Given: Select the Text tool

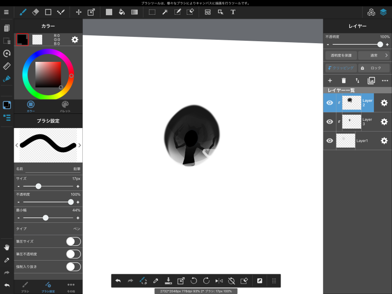Looking at the screenshot, I should [233, 12].
